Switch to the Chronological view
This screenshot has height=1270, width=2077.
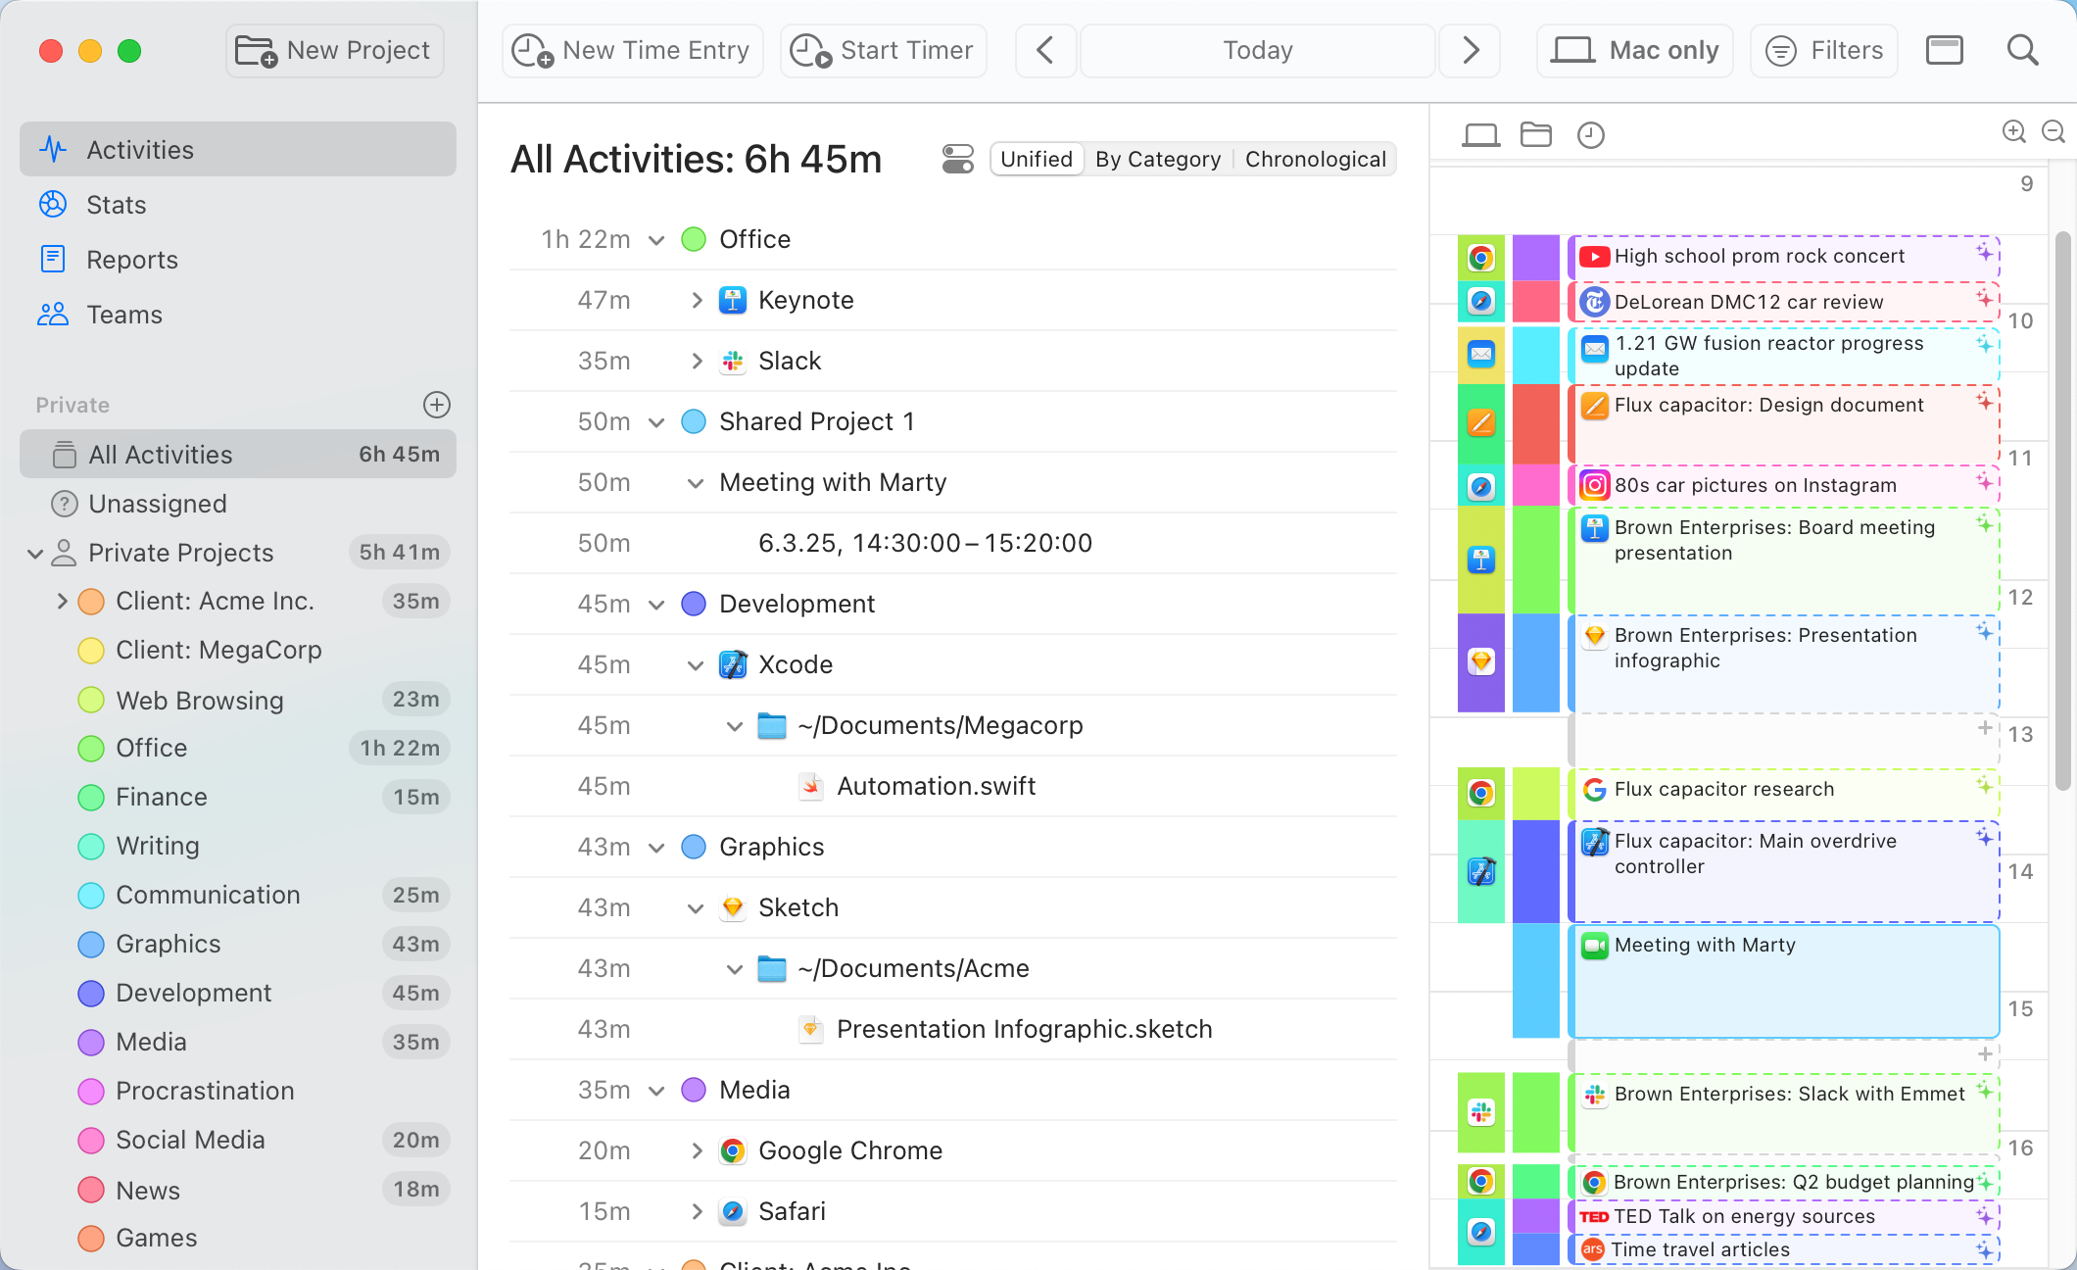[x=1315, y=159]
